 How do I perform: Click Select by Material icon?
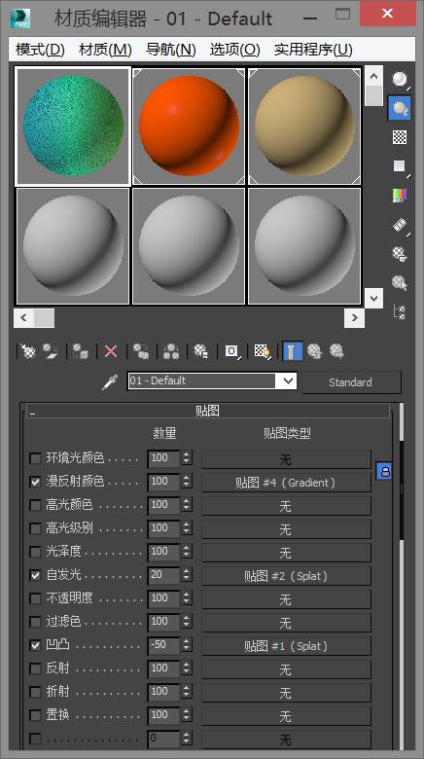[400, 283]
